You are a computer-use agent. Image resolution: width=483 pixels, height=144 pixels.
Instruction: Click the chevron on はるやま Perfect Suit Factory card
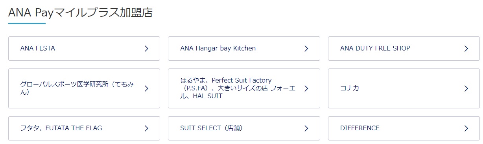pyautogui.click(x=306, y=88)
